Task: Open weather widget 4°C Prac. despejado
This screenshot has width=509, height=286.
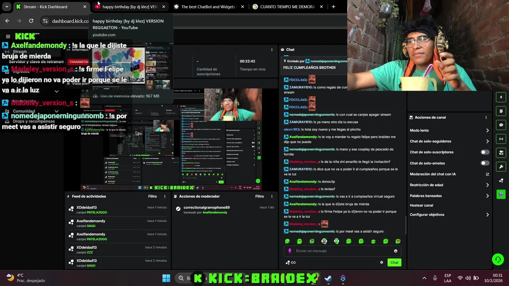Action: (x=26, y=278)
